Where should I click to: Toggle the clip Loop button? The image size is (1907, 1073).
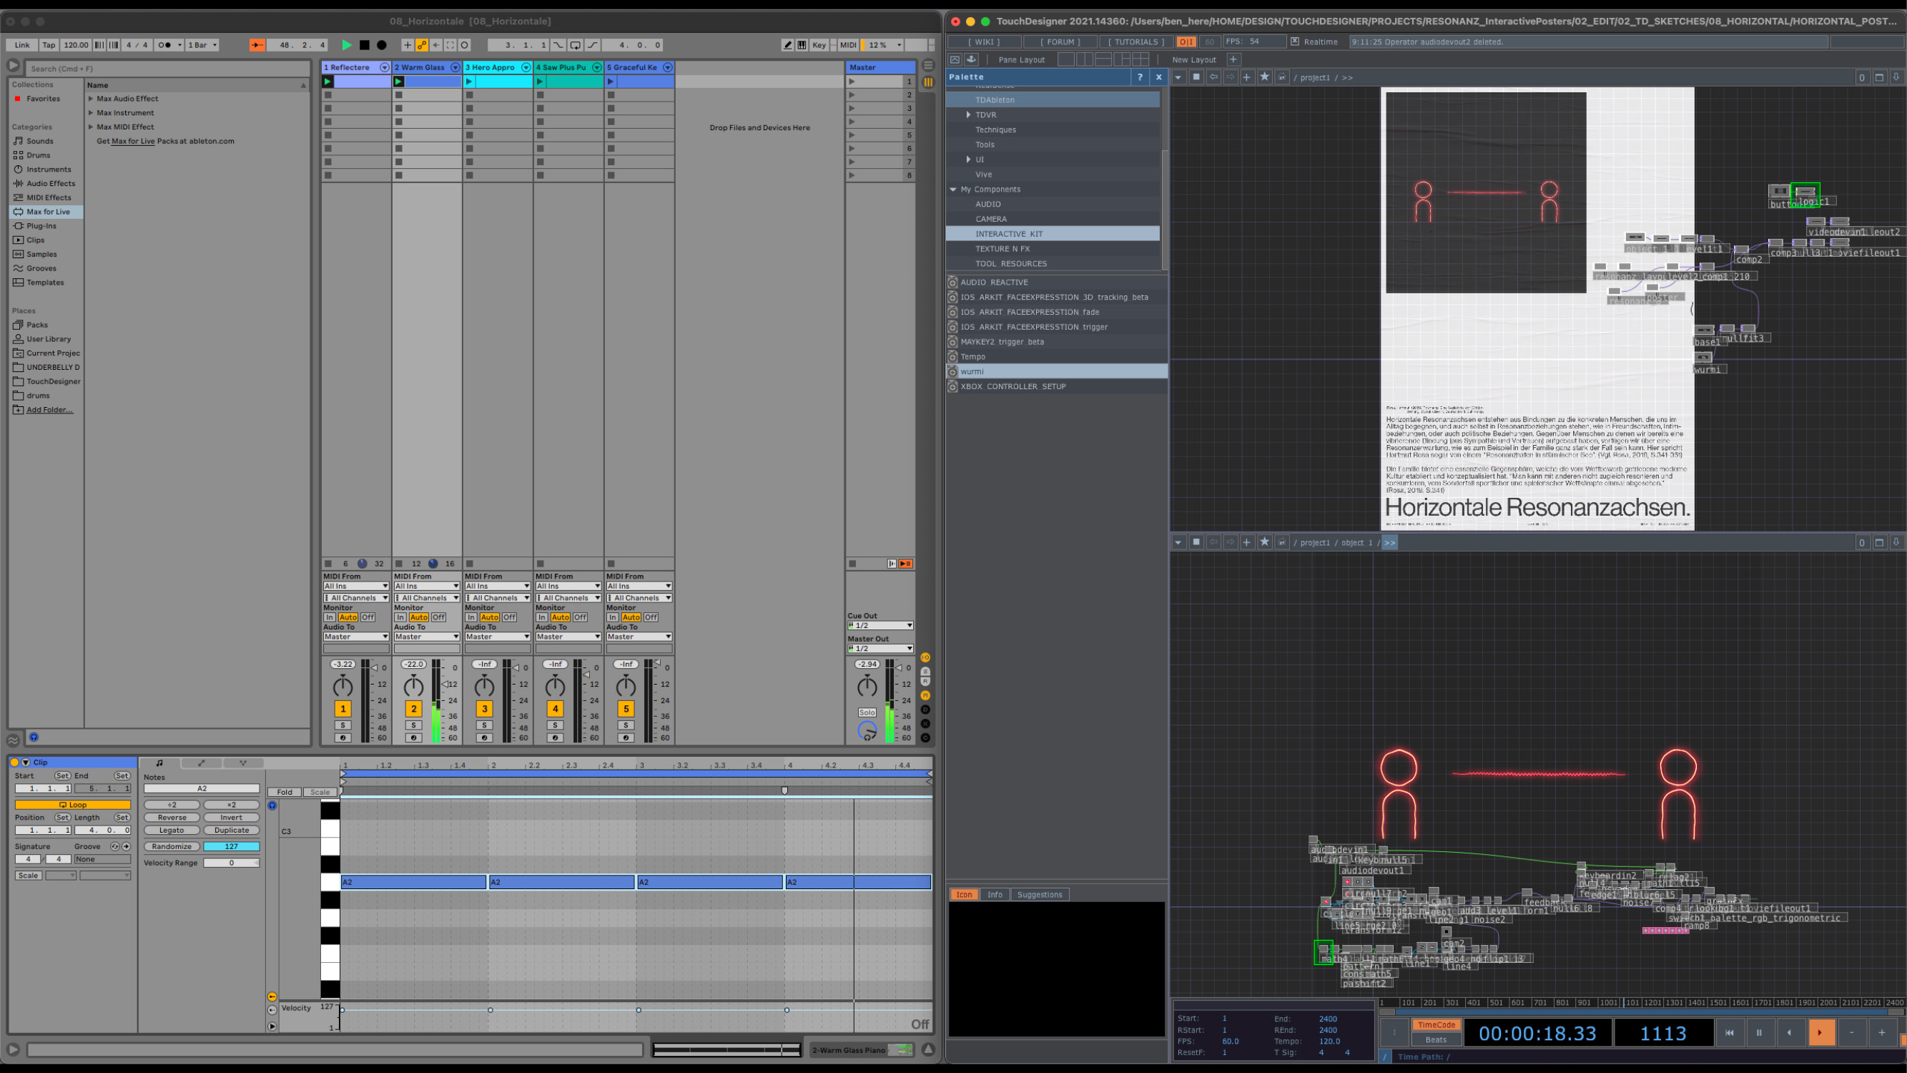pyautogui.click(x=72, y=805)
